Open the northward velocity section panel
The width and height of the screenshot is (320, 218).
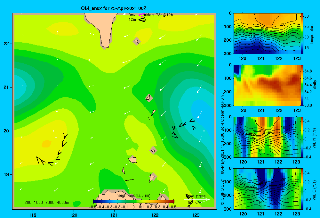point(267,137)
